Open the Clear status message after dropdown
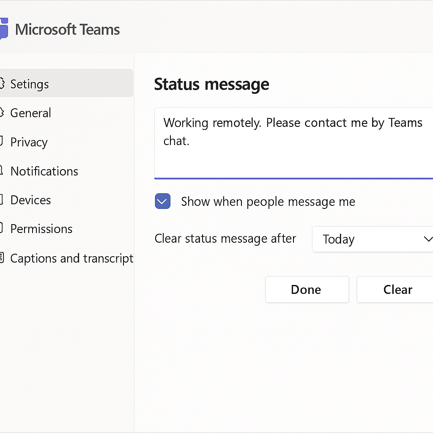 coord(372,239)
